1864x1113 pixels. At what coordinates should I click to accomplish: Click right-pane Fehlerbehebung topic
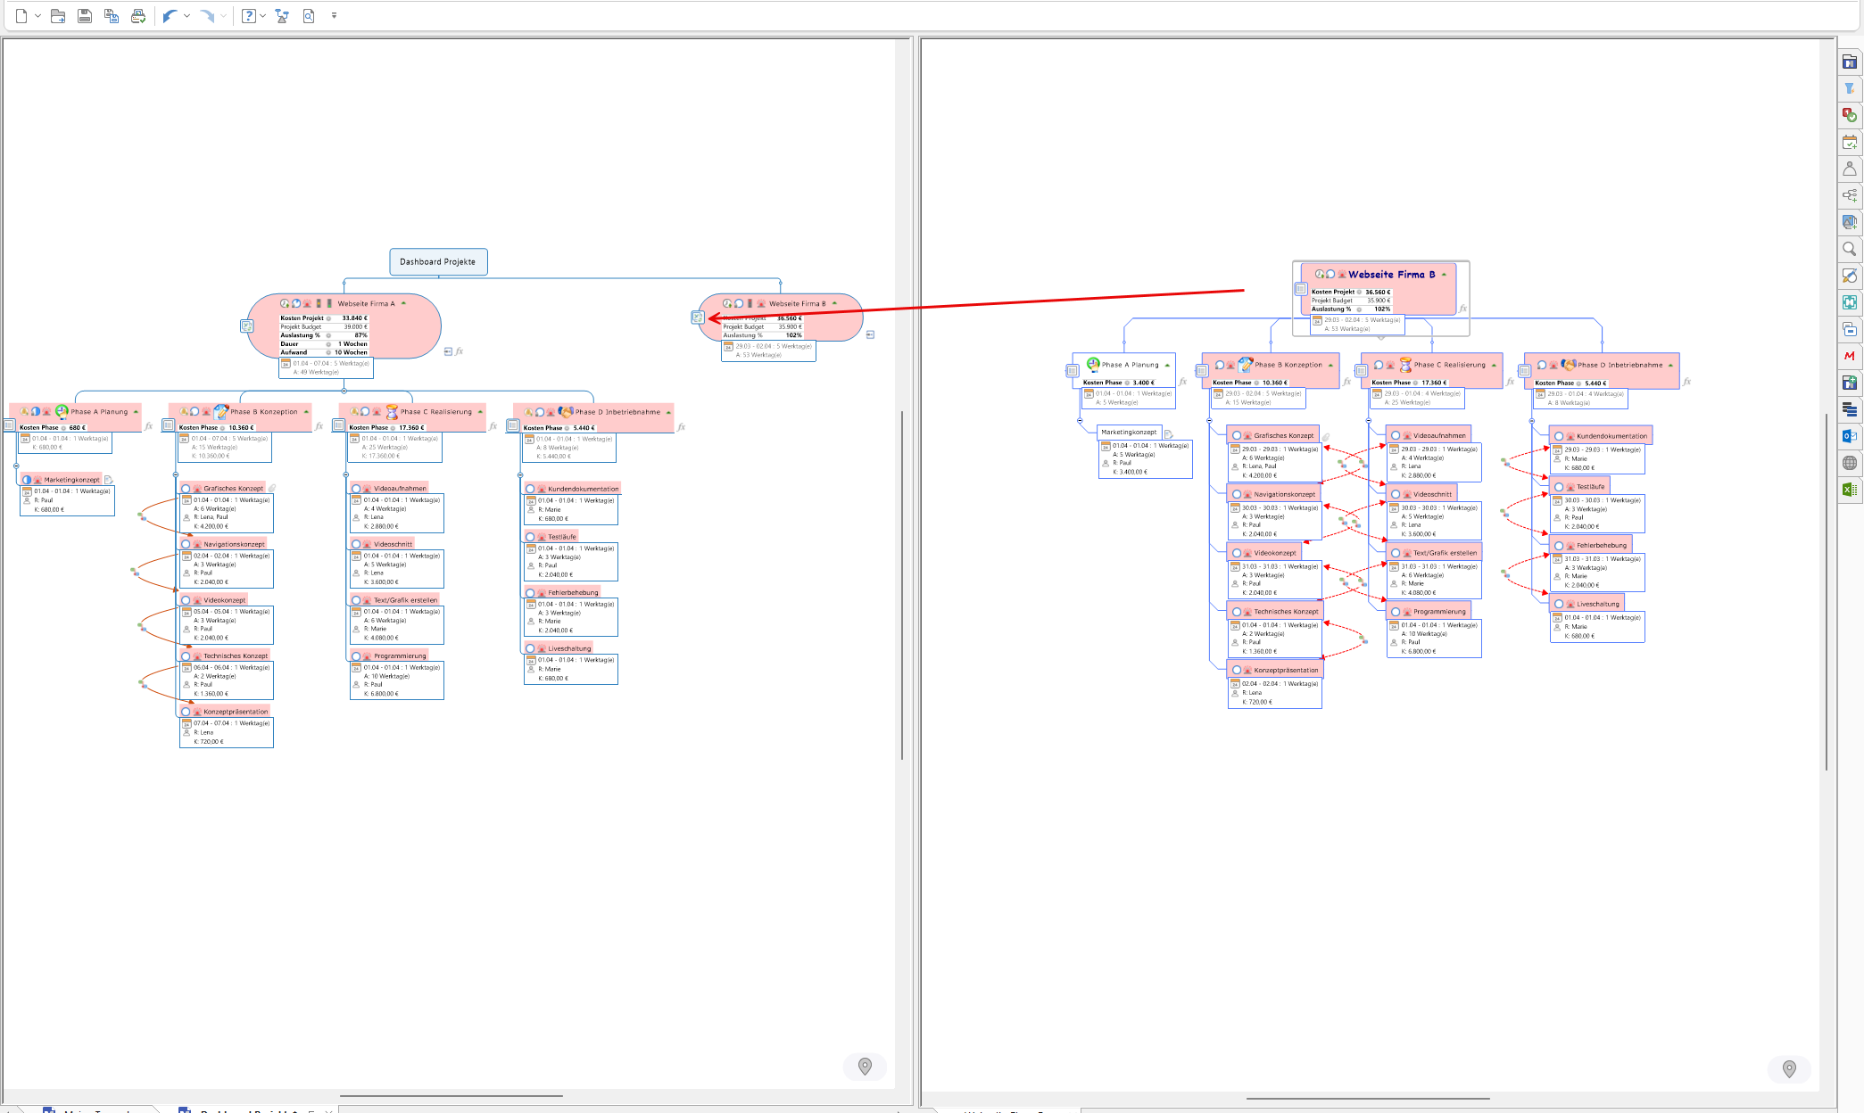pyautogui.click(x=1591, y=545)
